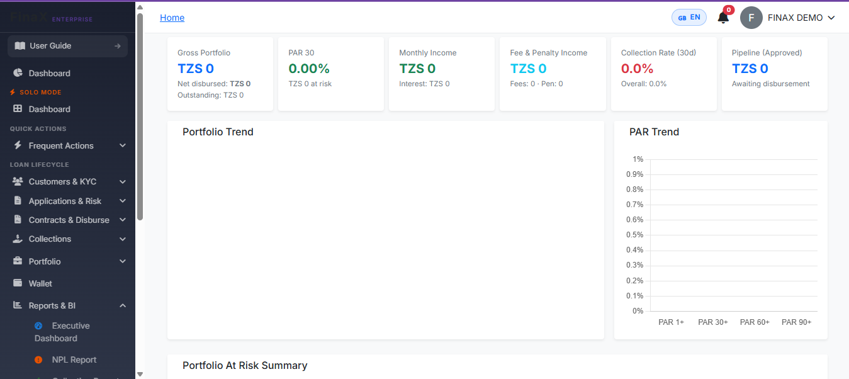
Task: Click the user avatar circle with letter F
Action: point(751,18)
